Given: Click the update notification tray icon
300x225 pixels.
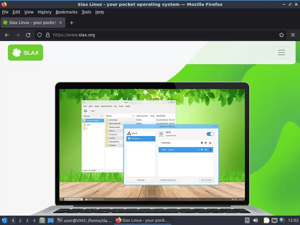Looking at the screenshot, I should 282,220.
